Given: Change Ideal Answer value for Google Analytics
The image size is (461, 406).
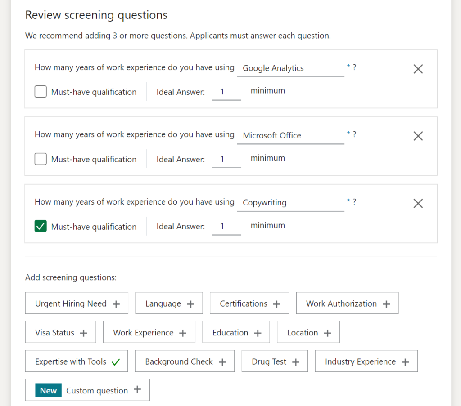Looking at the screenshot, I should (x=226, y=92).
